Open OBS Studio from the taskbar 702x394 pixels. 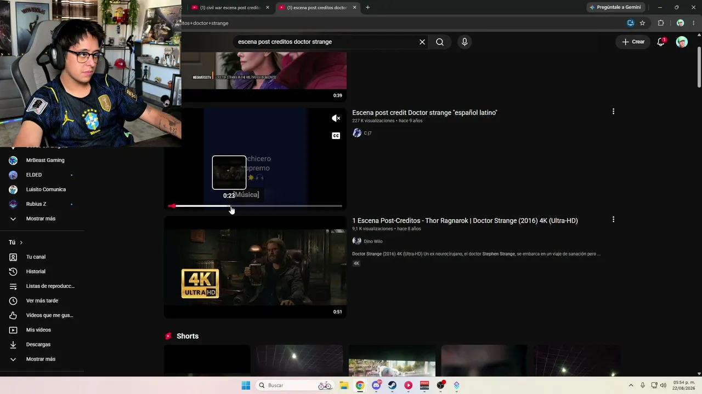pos(440,385)
